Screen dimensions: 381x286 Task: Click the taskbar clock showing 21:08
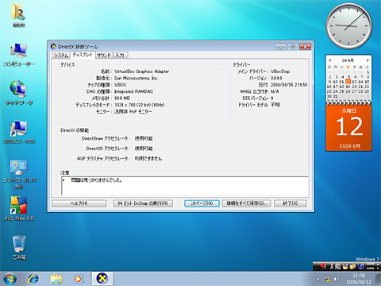pyautogui.click(x=359, y=276)
